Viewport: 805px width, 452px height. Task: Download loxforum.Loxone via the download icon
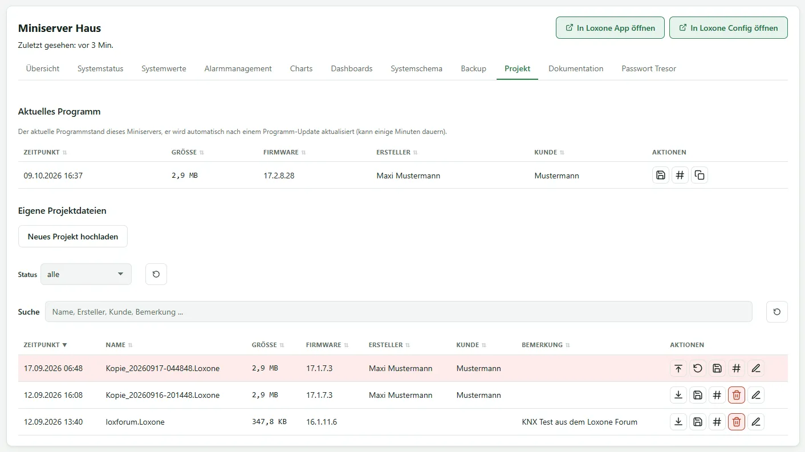pyautogui.click(x=678, y=422)
